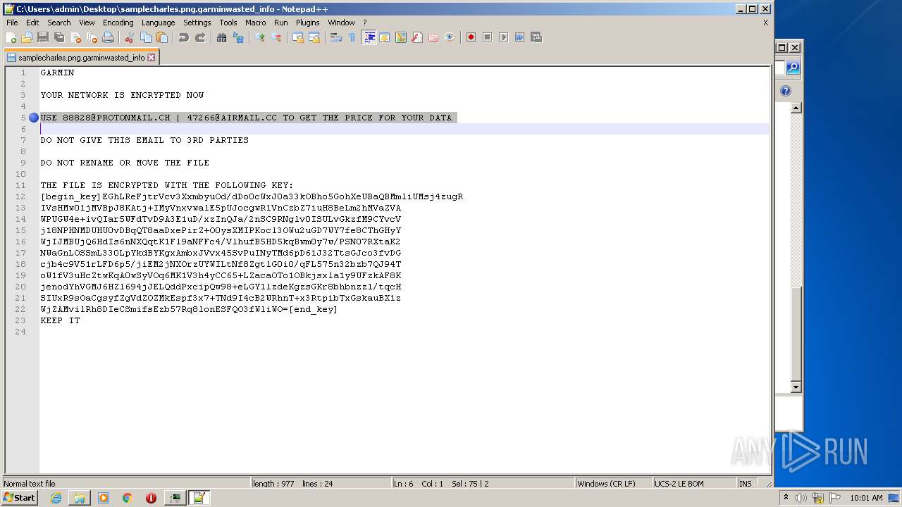The image size is (902, 507).
Task: Click the Cut scissors icon
Action: point(129,37)
